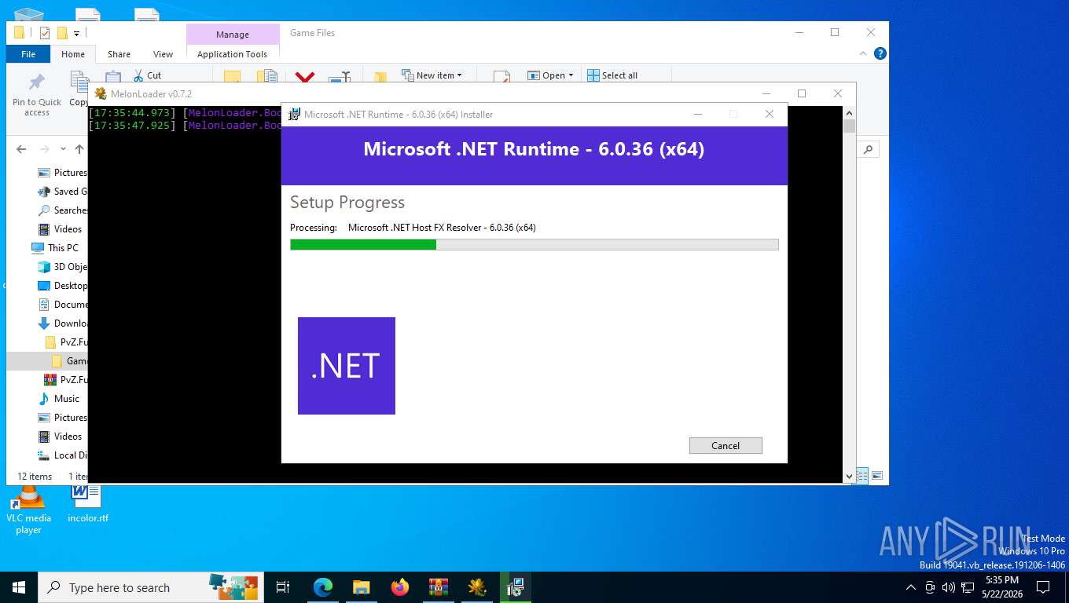Open the View ribbon tab
This screenshot has width=1069, height=603.
click(x=163, y=54)
